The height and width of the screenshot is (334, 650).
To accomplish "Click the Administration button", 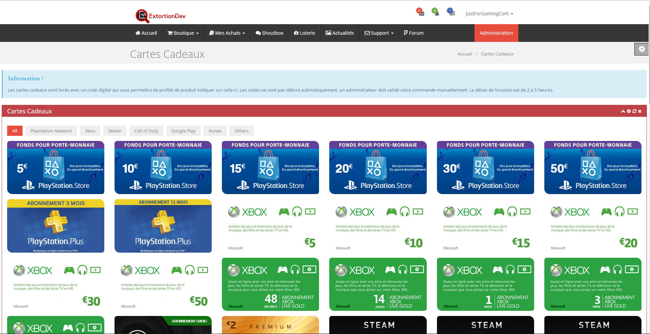I will click(496, 33).
